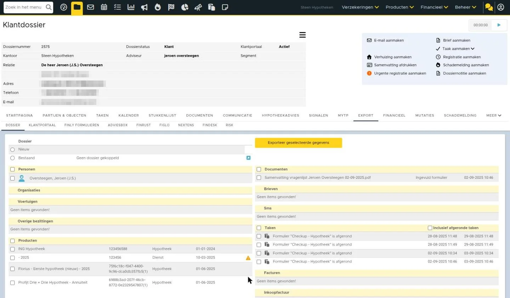Open the pie chart icon in the top bar
The width and height of the screenshot is (510, 298).
(185, 7)
